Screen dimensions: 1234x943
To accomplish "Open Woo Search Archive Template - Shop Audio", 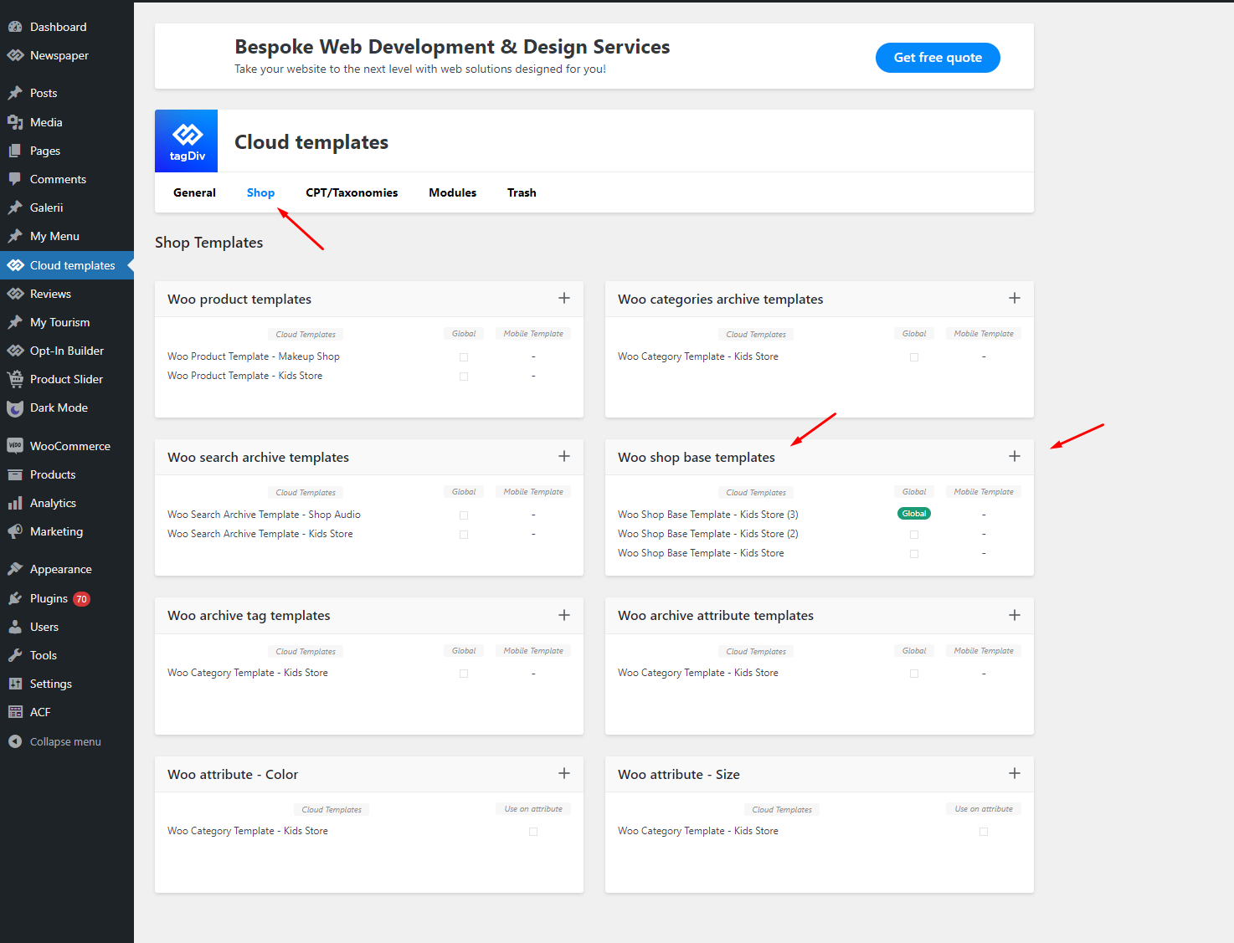I will [264, 515].
